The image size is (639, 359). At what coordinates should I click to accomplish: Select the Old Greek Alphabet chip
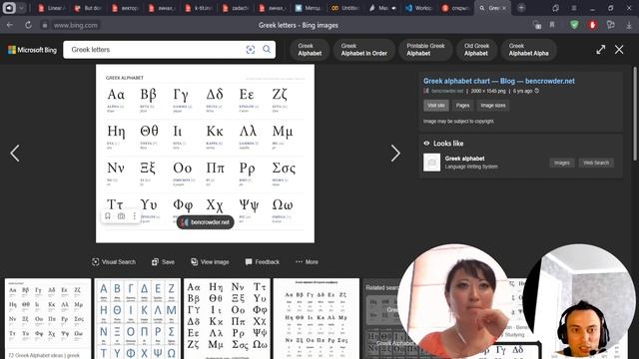click(x=476, y=50)
